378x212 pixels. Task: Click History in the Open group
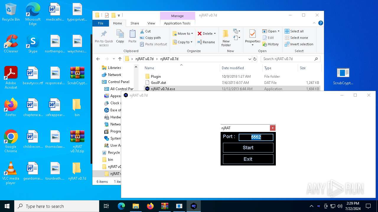click(271, 44)
